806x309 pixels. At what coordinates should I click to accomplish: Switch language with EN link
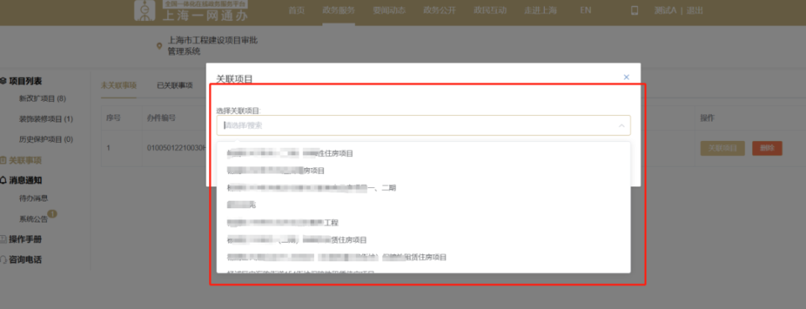(585, 10)
